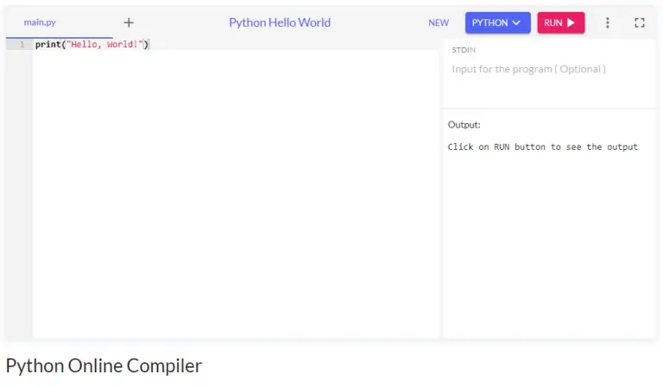Switch to the main.py tab

coord(40,22)
